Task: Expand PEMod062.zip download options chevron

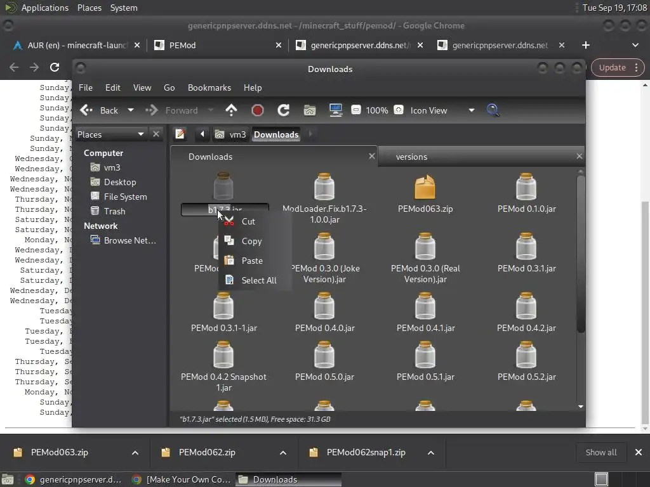Action: [x=283, y=453]
